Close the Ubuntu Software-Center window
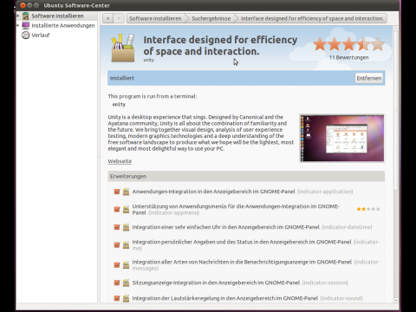 tap(23, 5)
